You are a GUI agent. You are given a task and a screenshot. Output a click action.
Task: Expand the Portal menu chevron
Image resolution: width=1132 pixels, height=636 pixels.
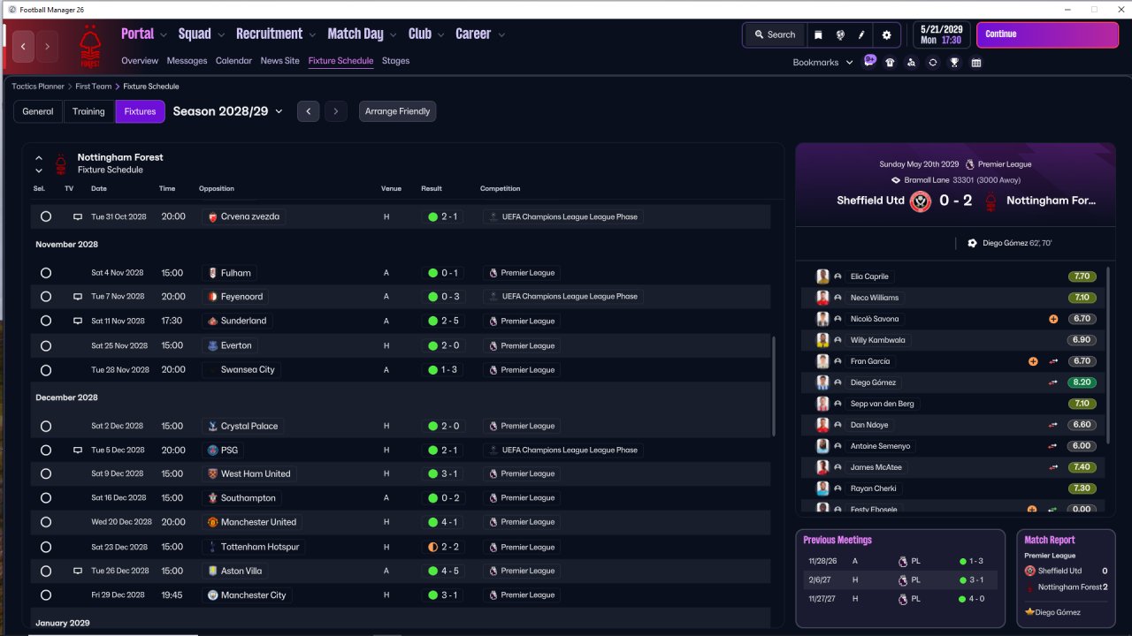pos(164,35)
